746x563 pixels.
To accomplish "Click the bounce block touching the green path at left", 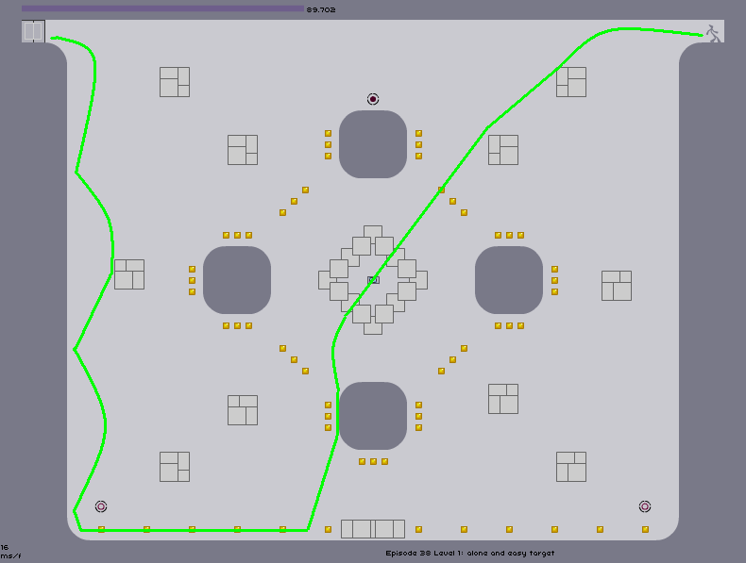I will (x=129, y=274).
